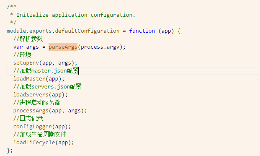
Task: Click the //日志记录 comment
Action: click(x=28, y=119)
